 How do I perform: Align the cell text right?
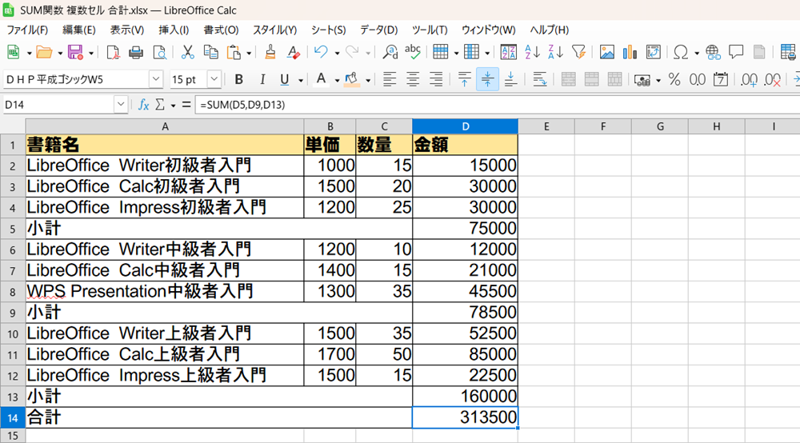(436, 79)
